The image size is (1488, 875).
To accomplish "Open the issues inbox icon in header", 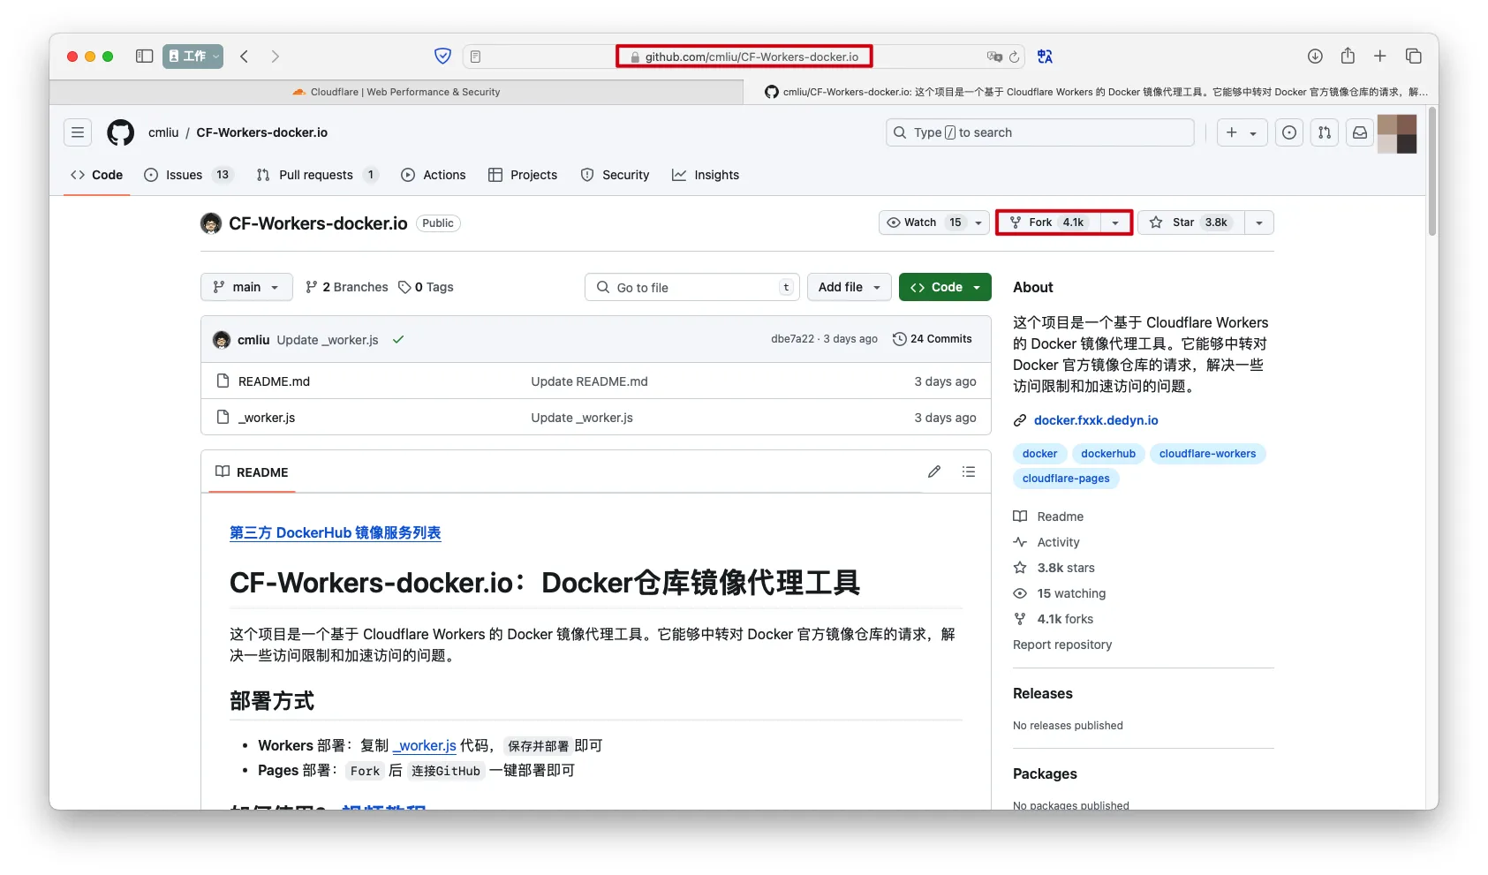I will tap(1289, 132).
